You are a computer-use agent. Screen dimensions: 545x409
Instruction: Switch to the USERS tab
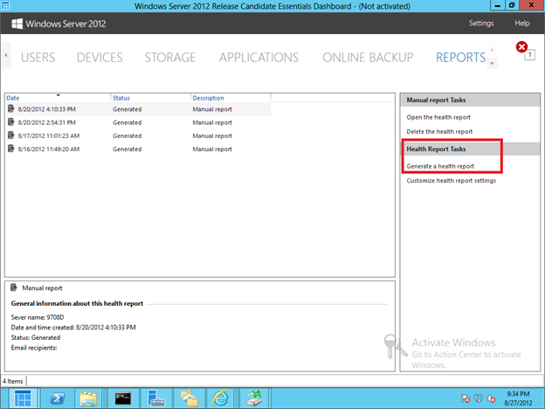coord(38,58)
